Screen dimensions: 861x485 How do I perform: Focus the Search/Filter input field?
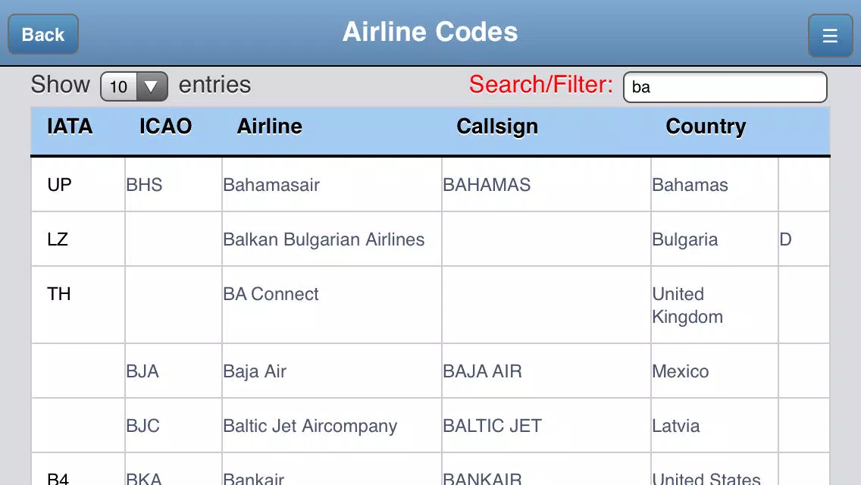725,87
